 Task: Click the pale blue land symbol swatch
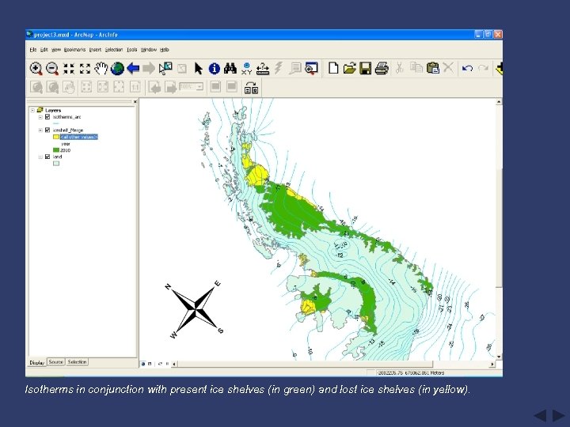[x=56, y=164]
